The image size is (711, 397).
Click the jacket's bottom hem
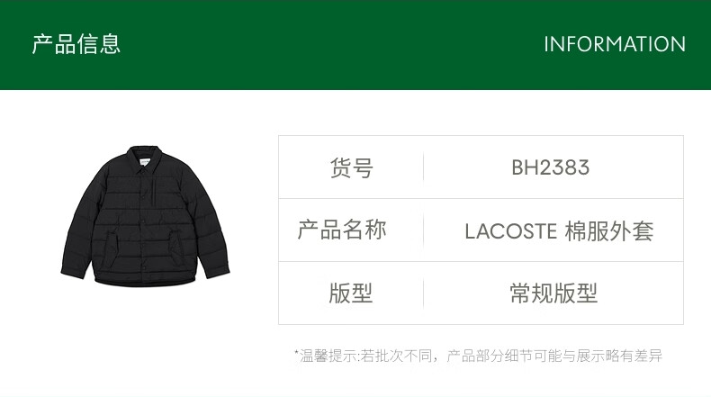[x=145, y=282]
